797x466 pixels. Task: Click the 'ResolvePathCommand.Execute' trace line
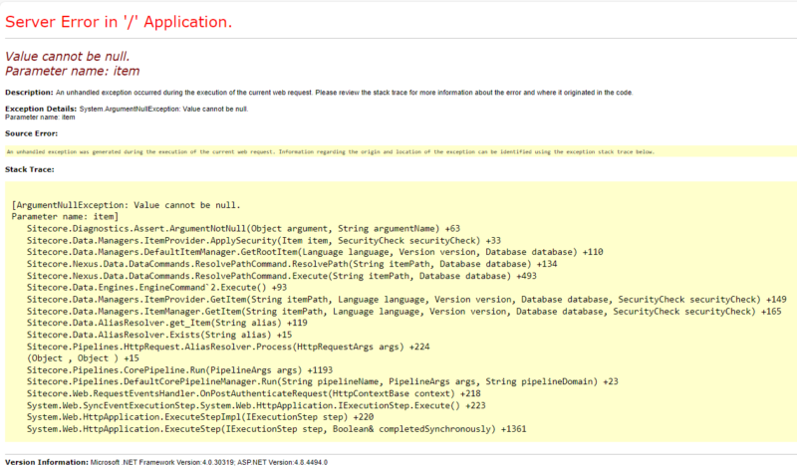click(x=282, y=276)
